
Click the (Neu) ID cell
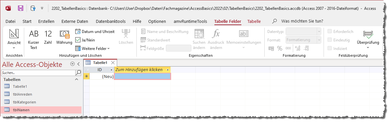coord(102,76)
